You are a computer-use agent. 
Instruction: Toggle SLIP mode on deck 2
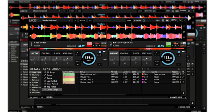pyautogui.click(x=178, y=55)
